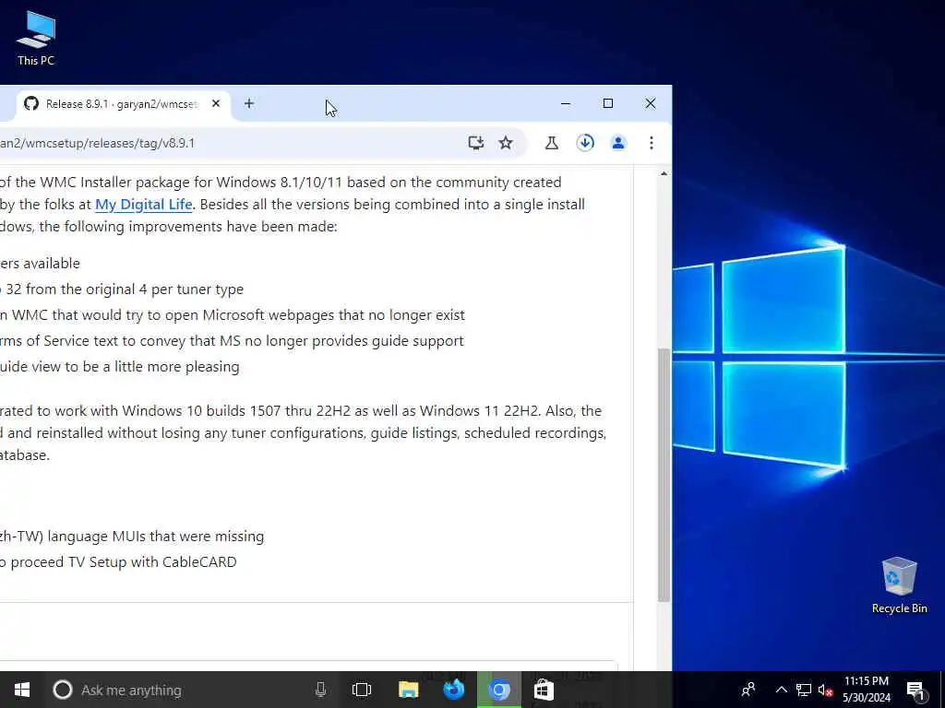Viewport: 945px width, 708px height.
Task: Follow the My Digital Life link
Action: (143, 204)
